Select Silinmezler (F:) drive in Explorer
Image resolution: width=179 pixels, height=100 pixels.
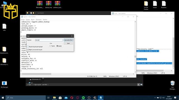[x=35, y=79]
